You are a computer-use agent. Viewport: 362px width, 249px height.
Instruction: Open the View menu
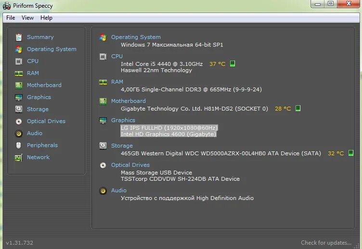(x=28, y=18)
